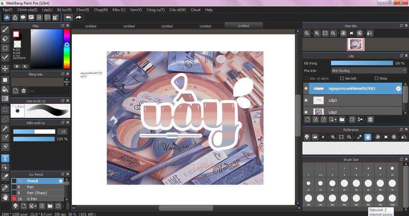409x216 pixels.
Task: Select the Eraser tool
Action: point(5,39)
